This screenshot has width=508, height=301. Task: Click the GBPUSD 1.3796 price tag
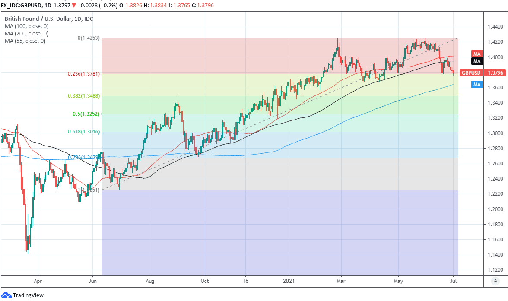(482, 73)
